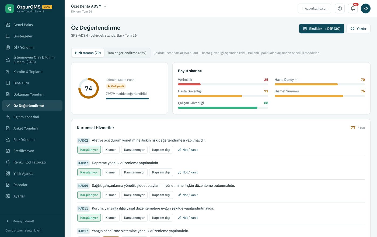This screenshot has width=377, height=237.
Task: Select Komite & Toplantı people icon
Action: (8, 72)
